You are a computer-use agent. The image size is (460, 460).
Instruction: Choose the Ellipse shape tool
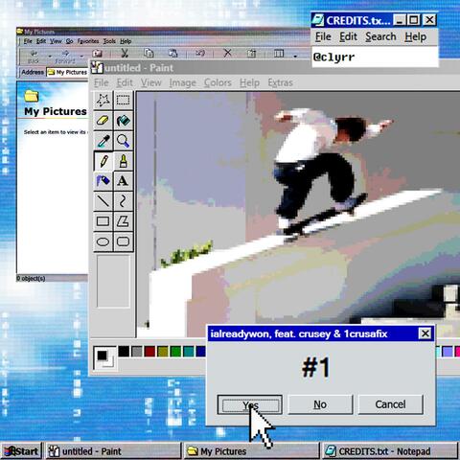[x=103, y=241]
